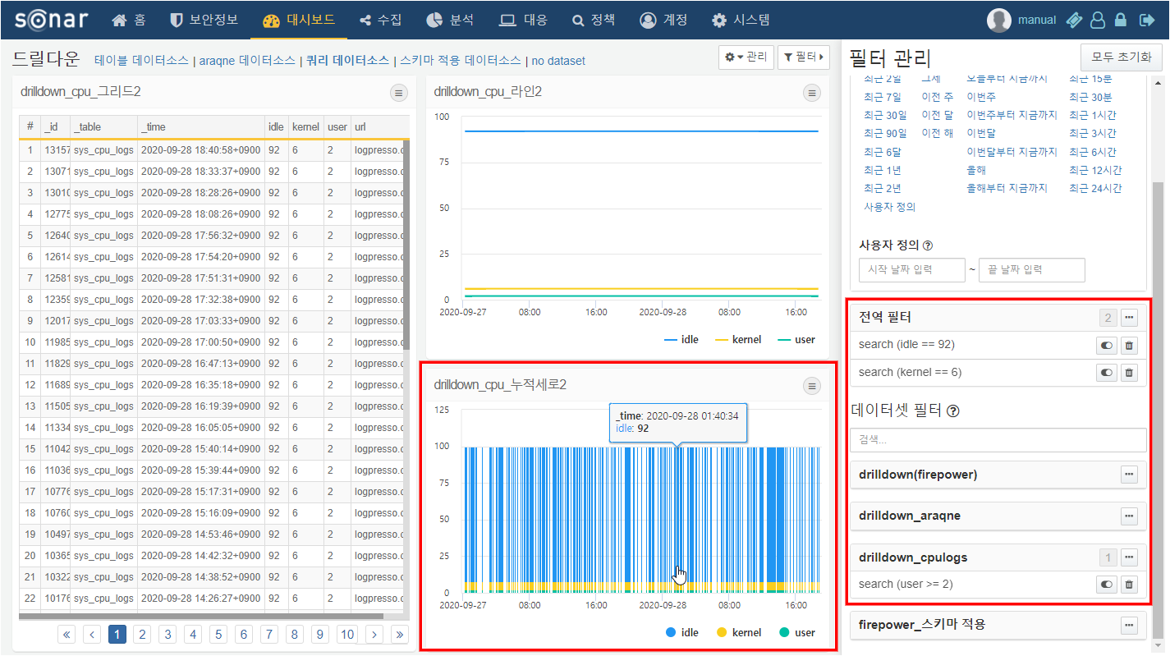Switch to 테이블 데이터소스 tab
Screen dimensions: 1170x656
(x=143, y=61)
